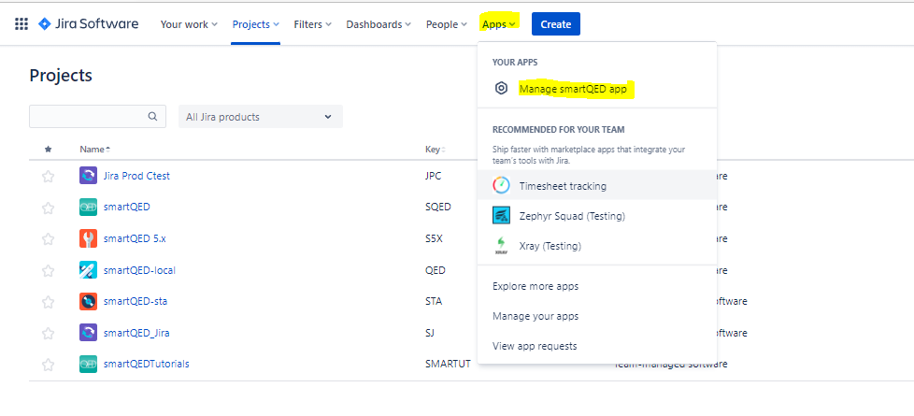914x416 pixels.
Task: Open the smartQEDTutorials project link
Action: click(147, 364)
